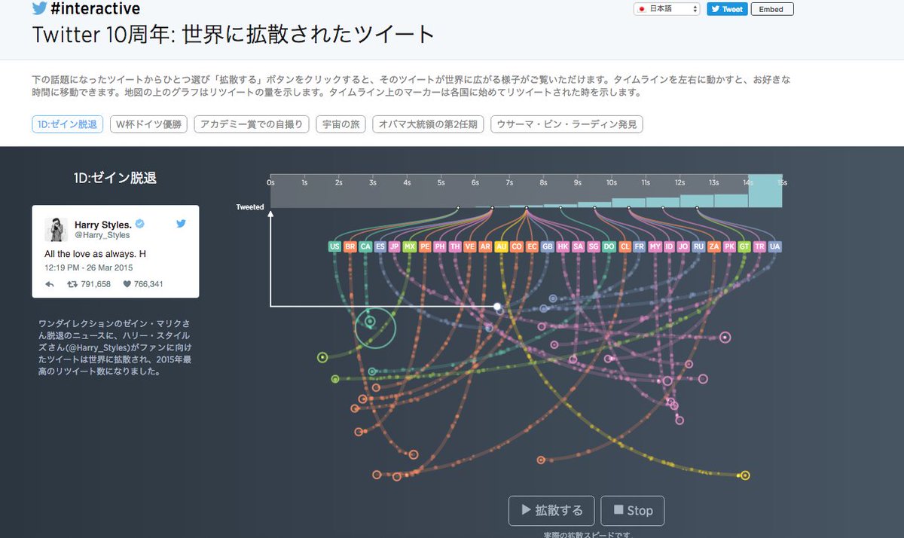Click the MY country marker

(x=655, y=246)
